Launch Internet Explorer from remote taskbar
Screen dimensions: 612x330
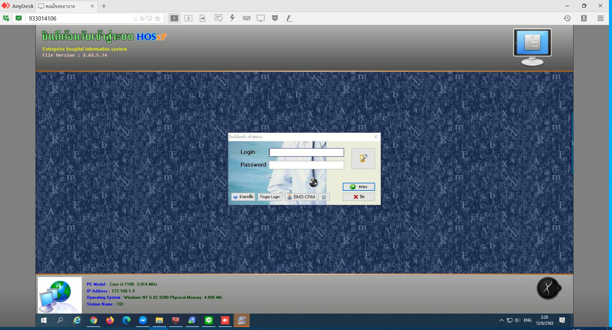pos(77,320)
